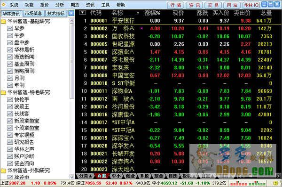This screenshot has height=187, width=282.
Task: Open the 研究报告 icon
Action: (10, 142)
